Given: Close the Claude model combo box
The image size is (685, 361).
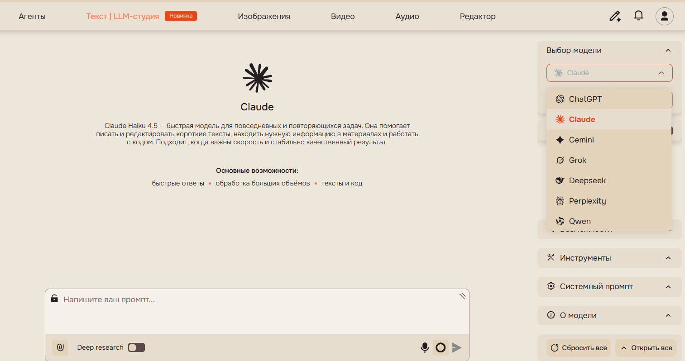Looking at the screenshot, I should pyautogui.click(x=609, y=73).
